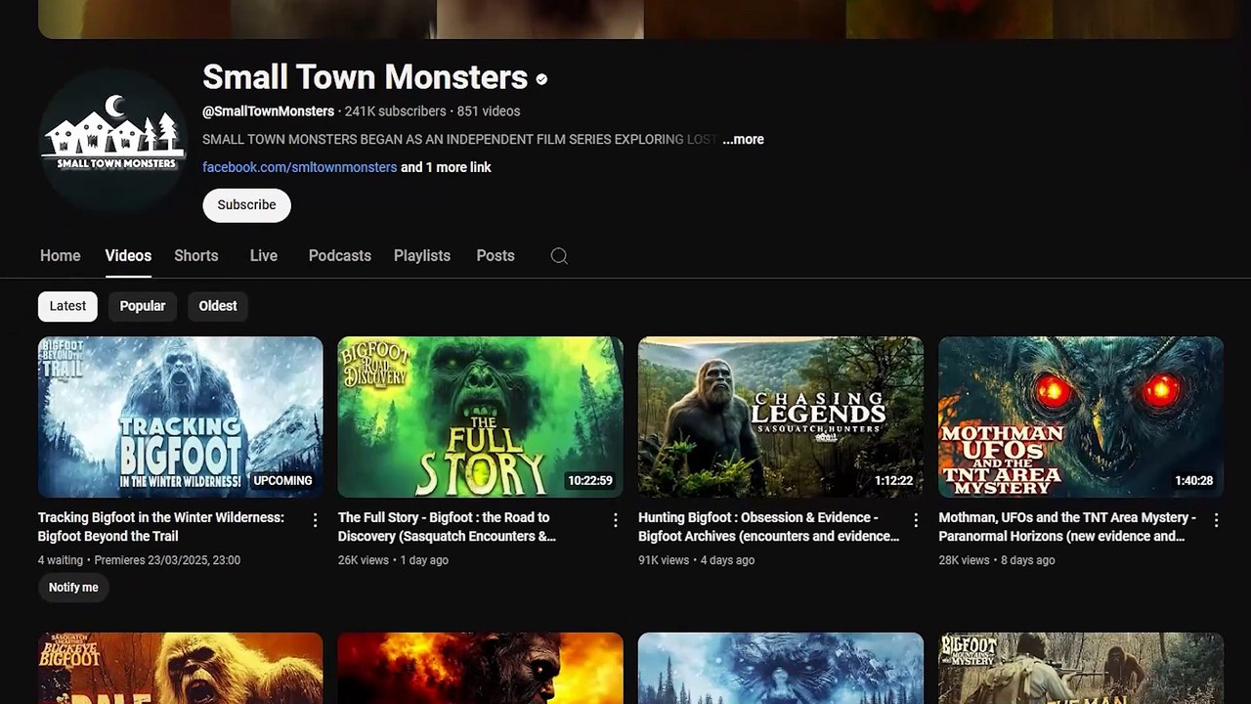The height and width of the screenshot is (704, 1251).
Task: Click the UPCOMING badge on Tracking Bigfoot thumbnail
Action: (282, 481)
